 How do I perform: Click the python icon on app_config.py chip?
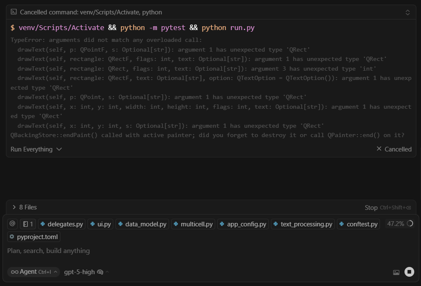(222, 224)
